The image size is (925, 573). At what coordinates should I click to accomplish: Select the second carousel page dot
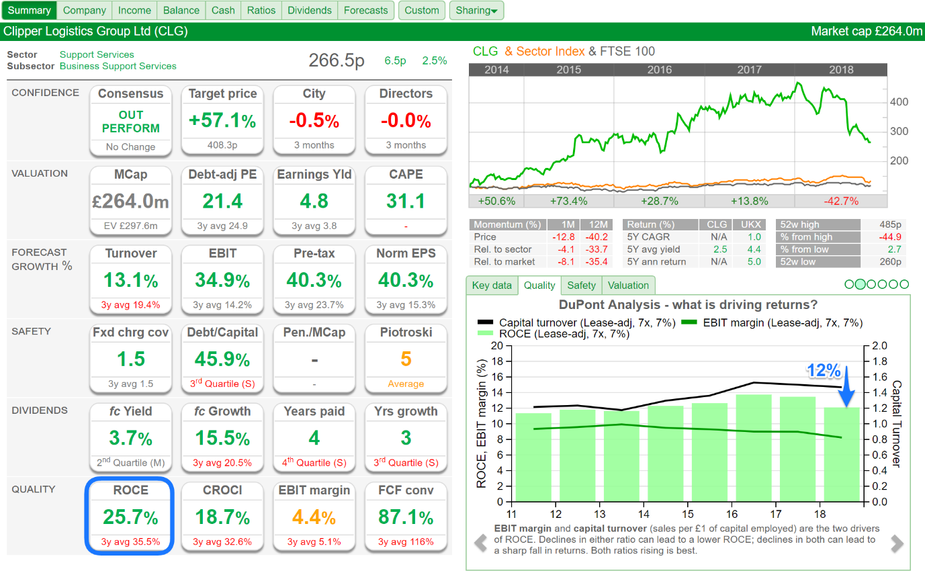[861, 285]
